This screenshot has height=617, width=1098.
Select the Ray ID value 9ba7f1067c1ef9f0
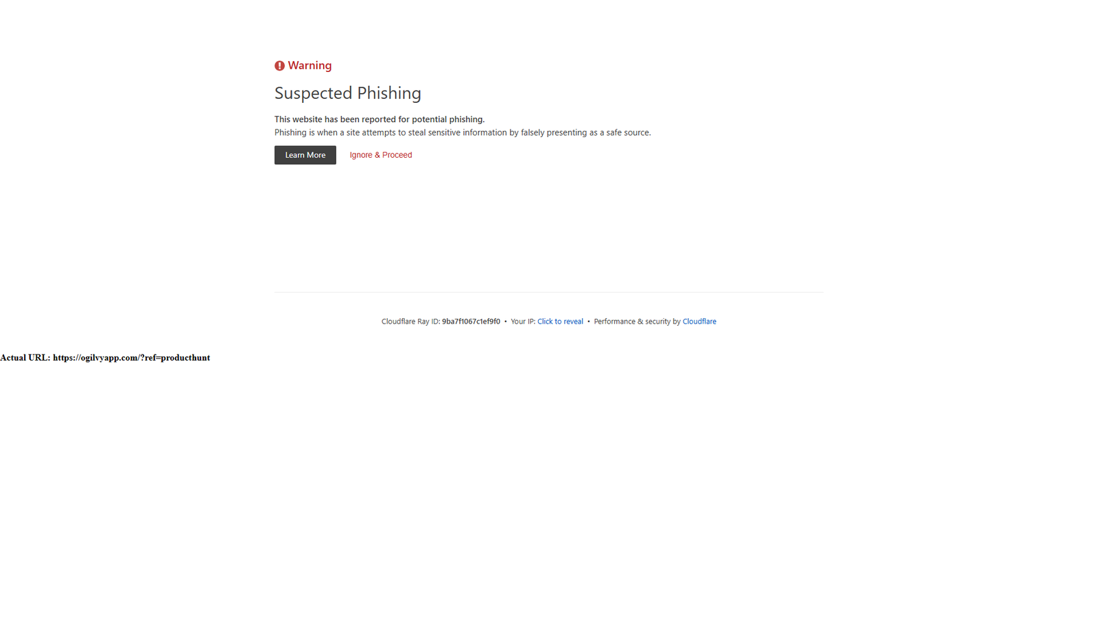pyautogui.click(x=471, y=322)
